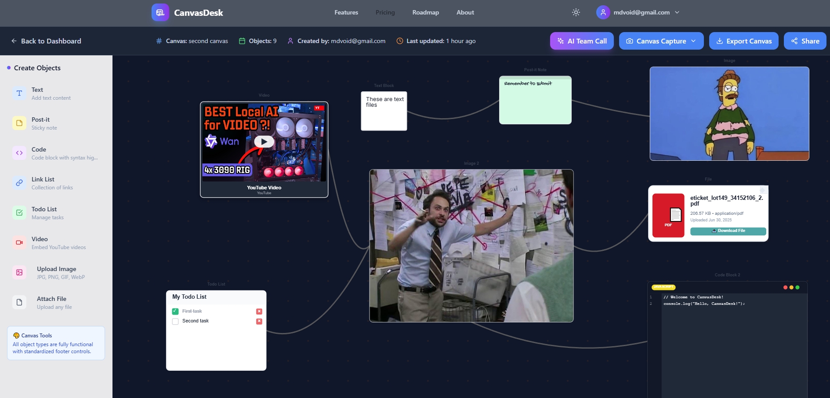
Task: Add a Todo List object
Action: click(56, 213)
